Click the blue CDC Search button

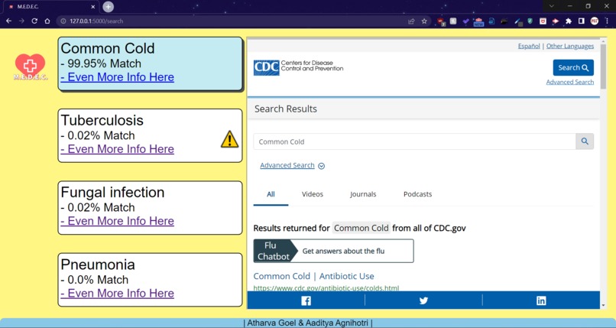coord(573,67)
